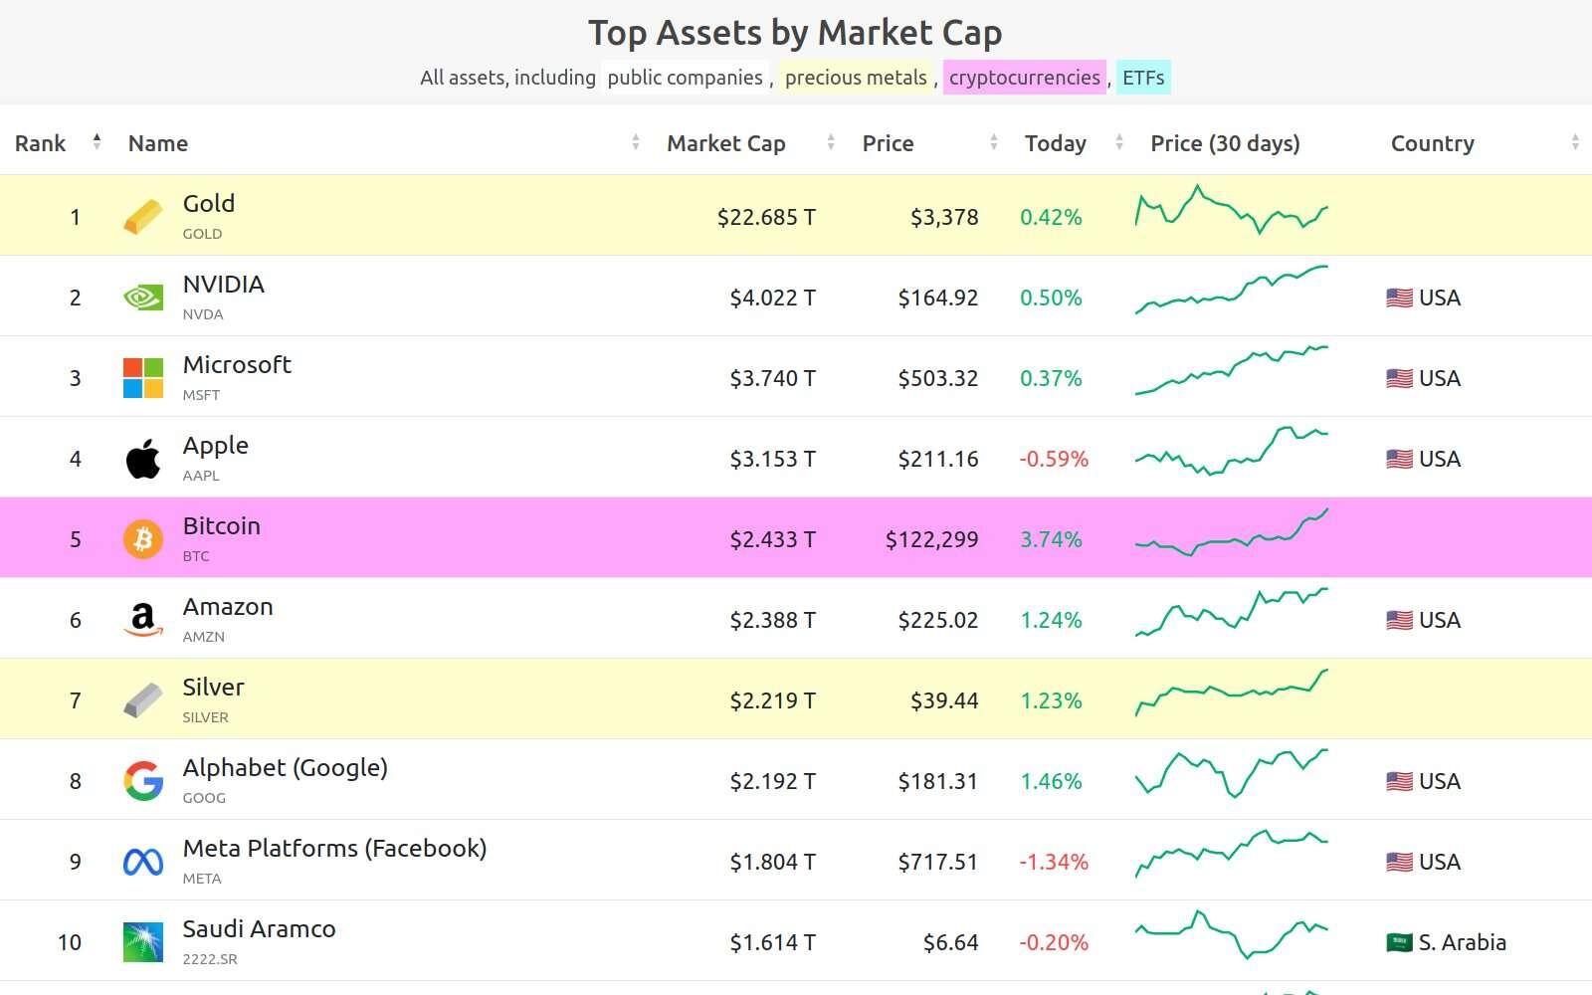1592x995 pixels.
Task: Click Bitcoin price $122,299
Action: tap(931, 539)
